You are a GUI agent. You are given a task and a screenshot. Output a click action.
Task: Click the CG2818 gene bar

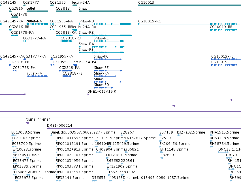click(64, 11)
